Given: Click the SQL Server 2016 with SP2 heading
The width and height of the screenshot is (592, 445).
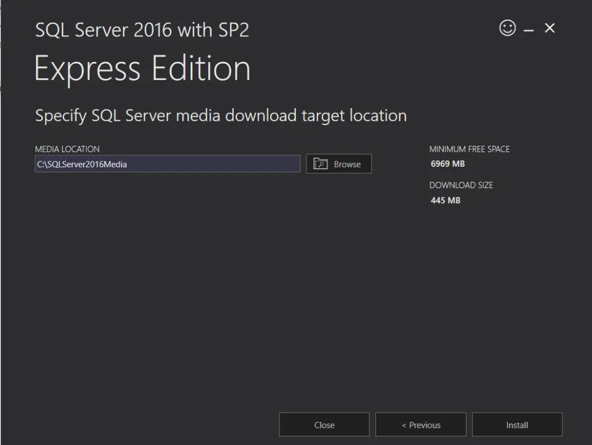Looking at the screenshot, I should pyautogui.click(x=142, y=30).
